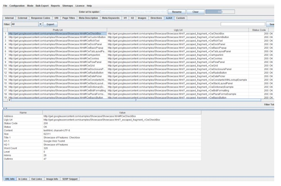Switch to the Internal tab

tap(10, 18)
